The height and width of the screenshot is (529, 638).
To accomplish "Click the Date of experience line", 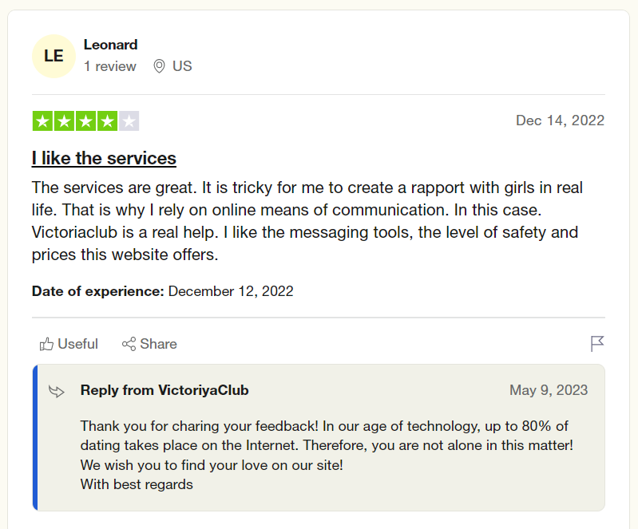I will [163, 291].
